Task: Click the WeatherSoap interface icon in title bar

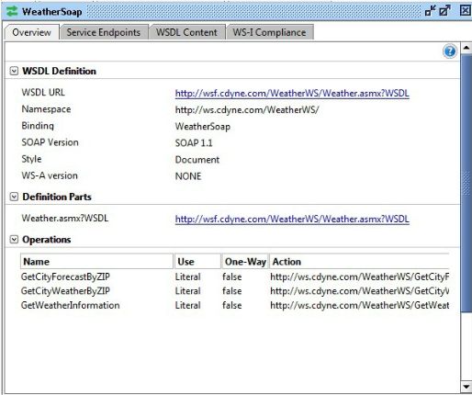Action: point(12,12)
